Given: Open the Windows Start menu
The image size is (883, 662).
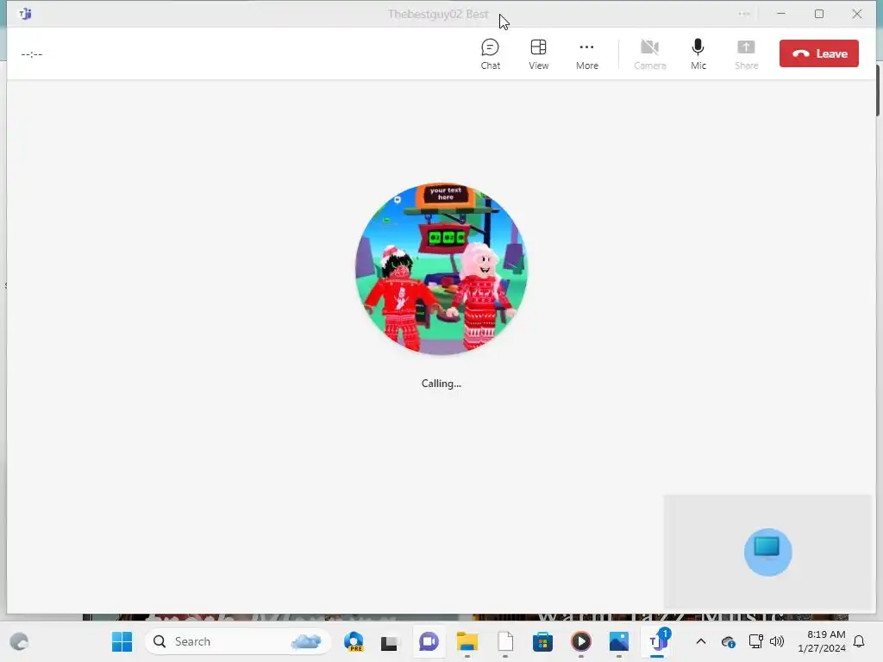Looking at the screenshot, I should point(122,641).
